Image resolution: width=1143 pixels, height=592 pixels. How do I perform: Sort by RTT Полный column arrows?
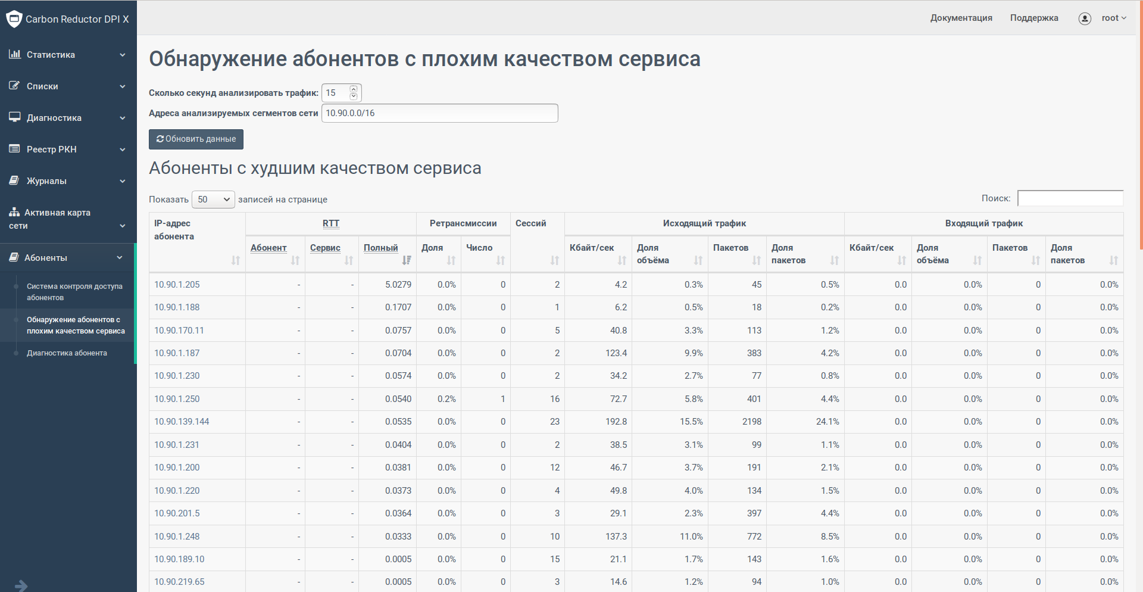(x=407, y=260)
